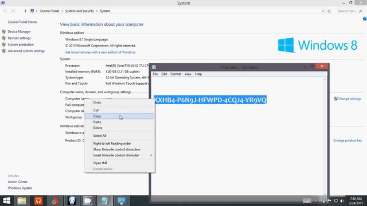Image resolution: width=367 pixels, height=206 pixels.
Task: Click the System window title bar icon
Action: coord(2,3)
